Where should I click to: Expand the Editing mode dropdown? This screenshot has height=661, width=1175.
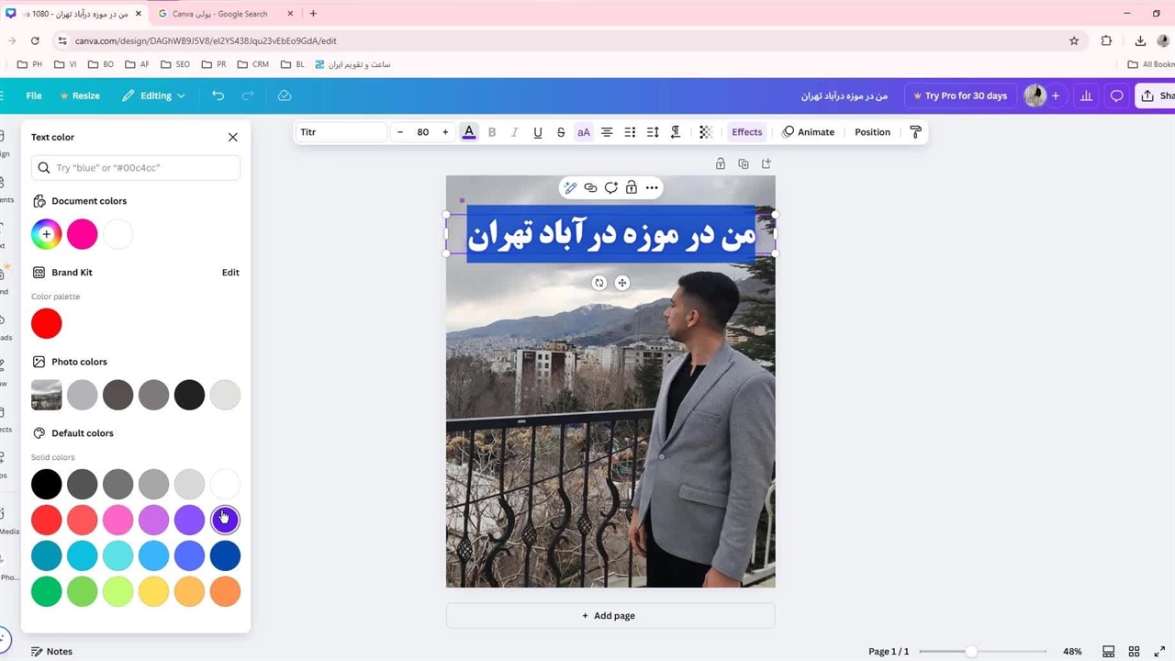(x=154, y=95)
